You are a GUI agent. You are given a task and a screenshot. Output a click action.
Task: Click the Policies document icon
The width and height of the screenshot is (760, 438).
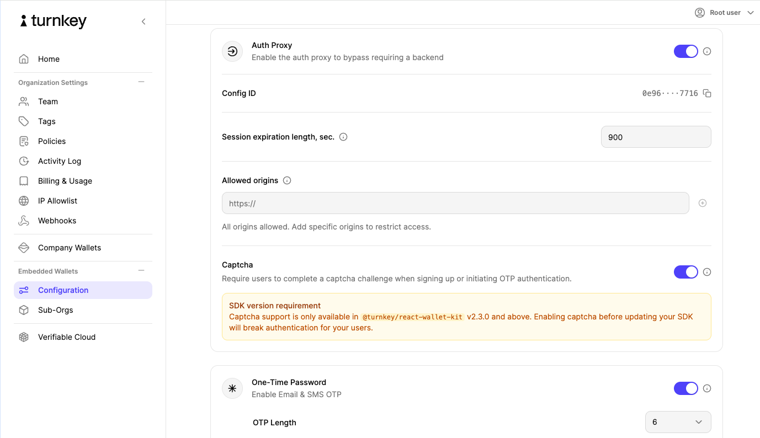click(x=24, y=141)
